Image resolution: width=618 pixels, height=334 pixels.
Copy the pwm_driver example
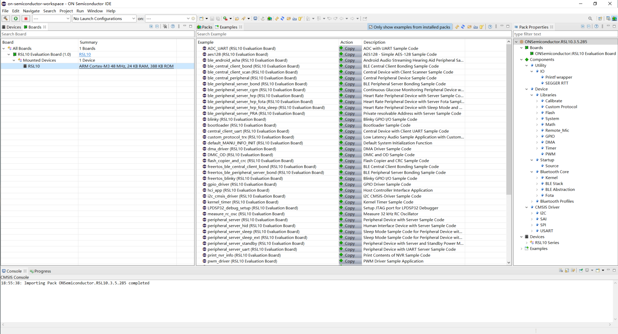tap(350, 261)
